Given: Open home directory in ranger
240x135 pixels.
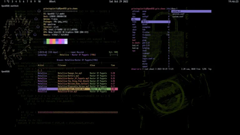Looking at the screenshot, I should [x=134, y=22].
